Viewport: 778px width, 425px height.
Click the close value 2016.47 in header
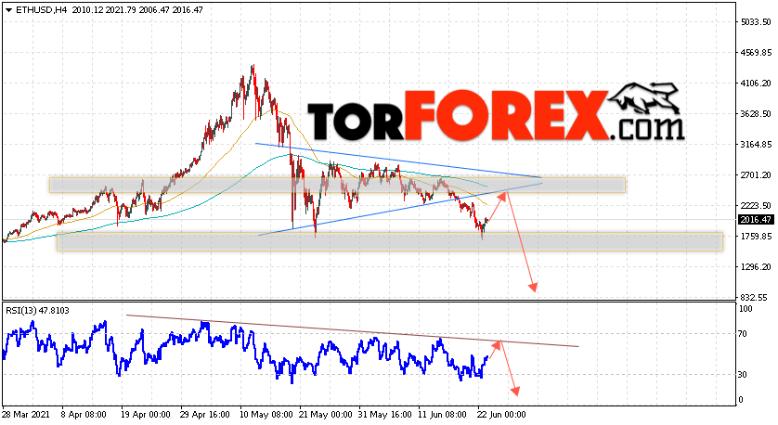(x=188, y=9)
